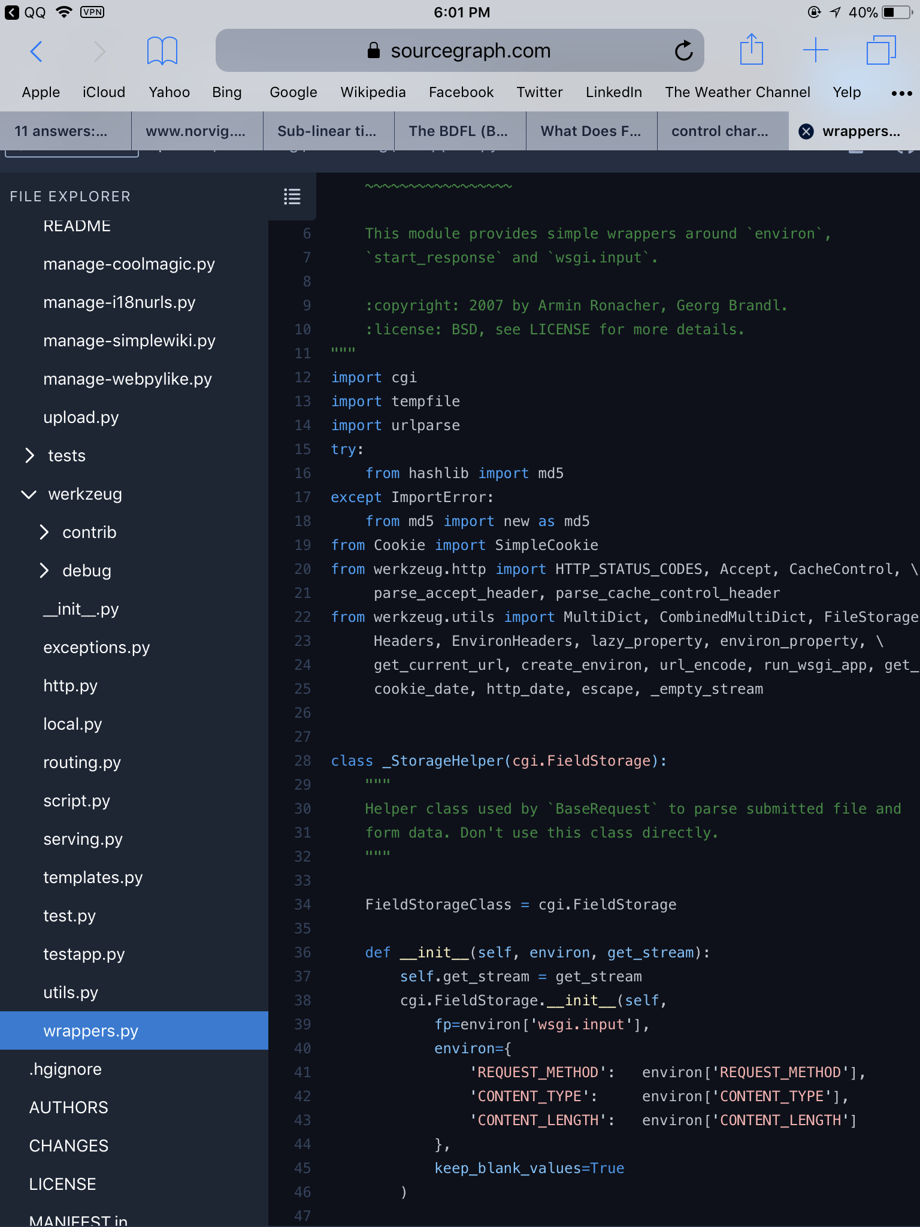Viewport: 920px width, 1227px height.
Task: Close the wrappers tab with X
Action: tap(806, 131)
